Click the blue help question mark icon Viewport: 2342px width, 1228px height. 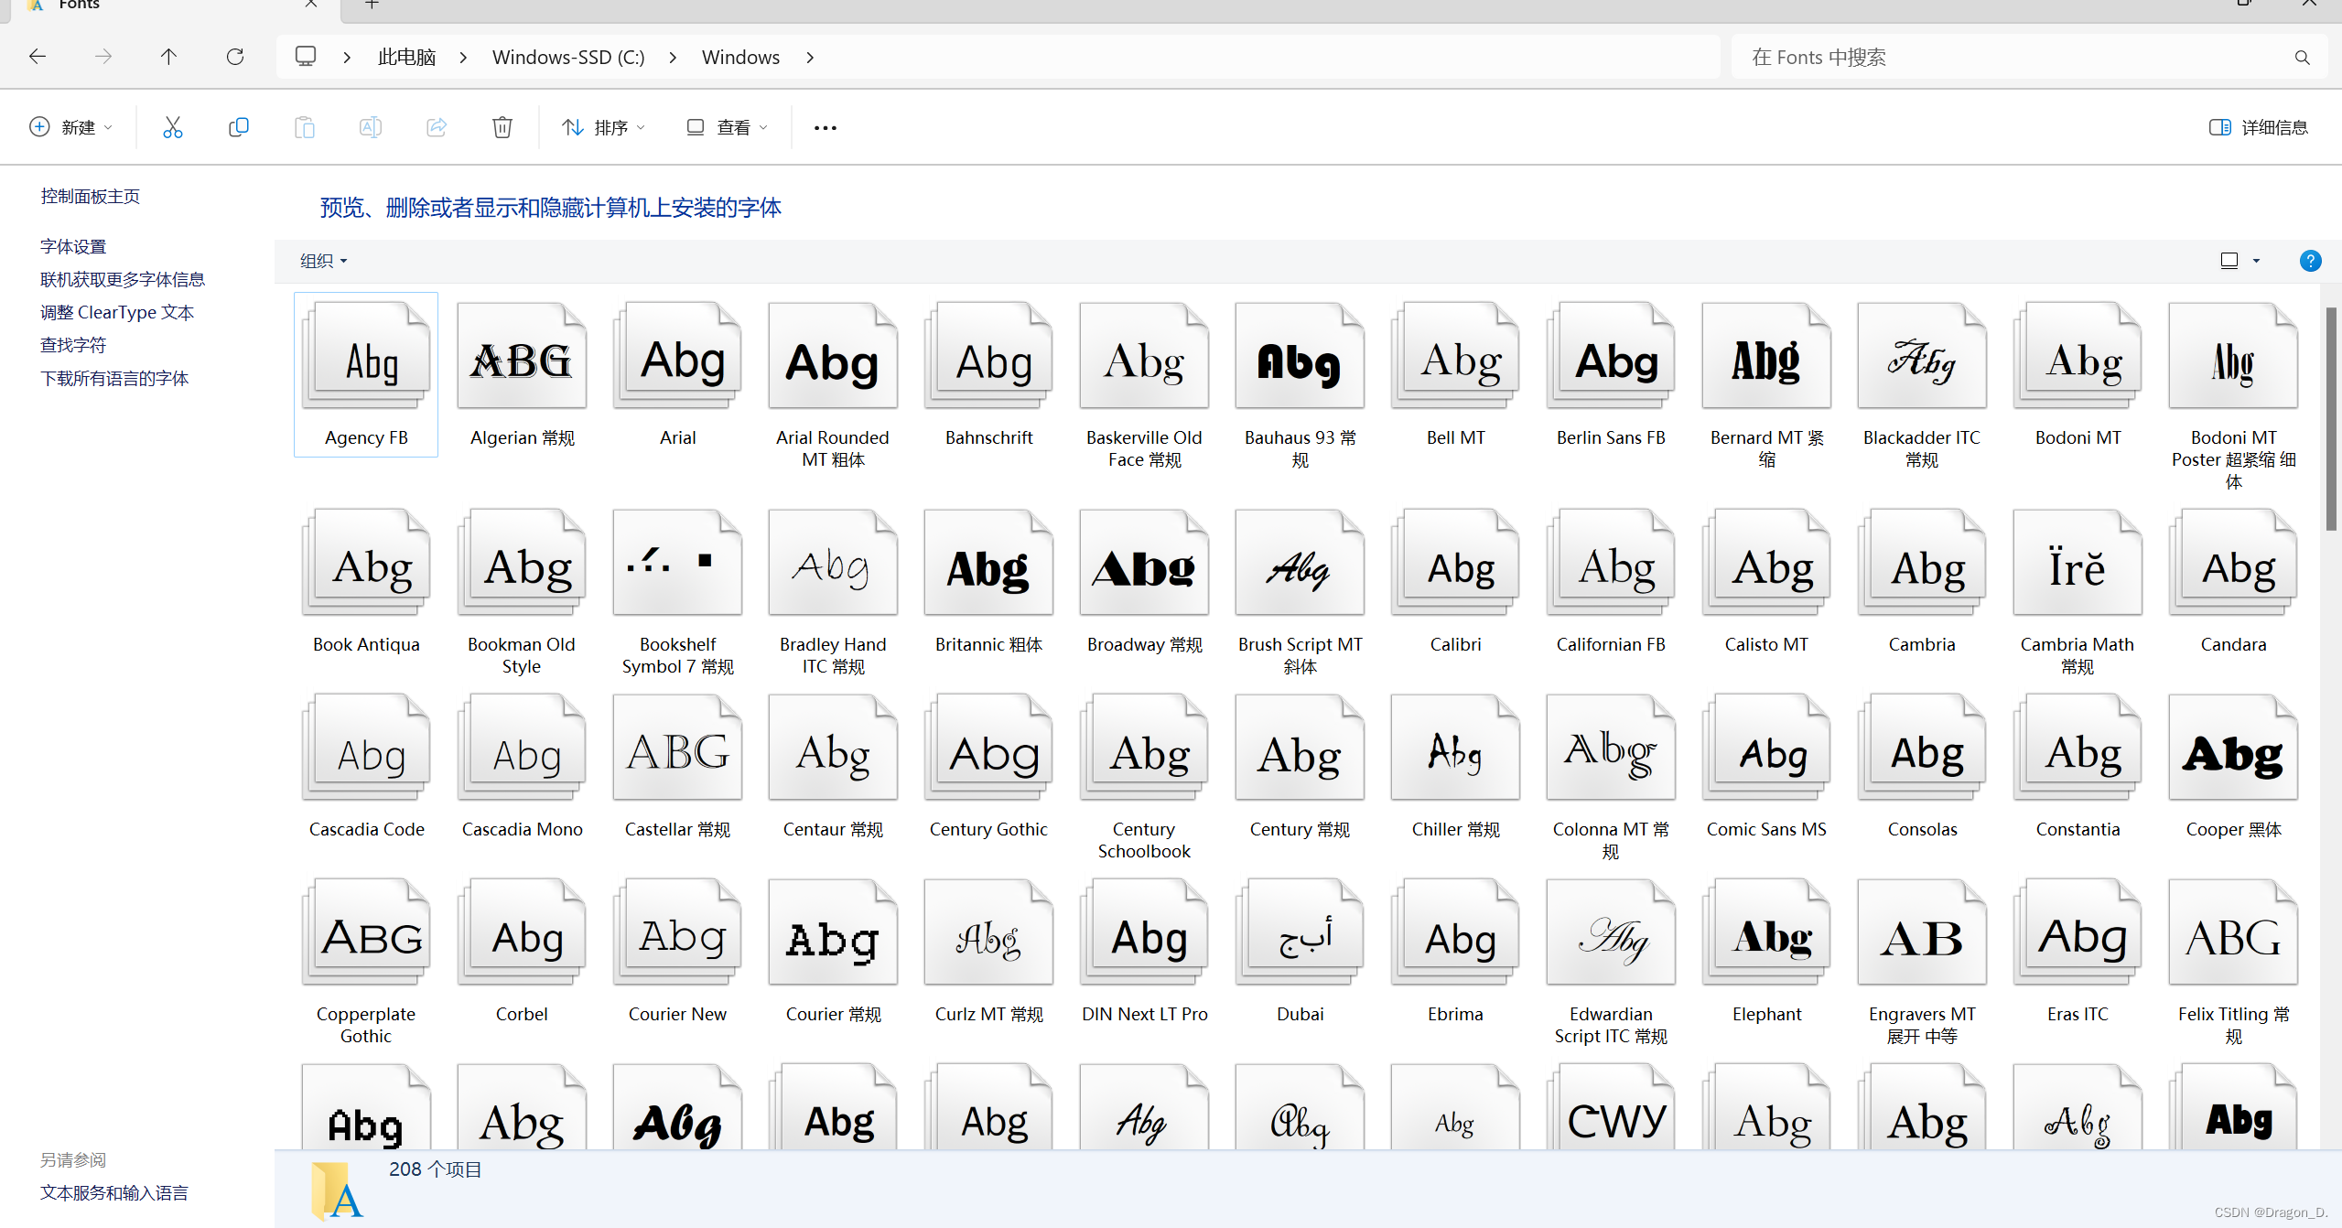pyautogui.click(x=2309, y=261)
